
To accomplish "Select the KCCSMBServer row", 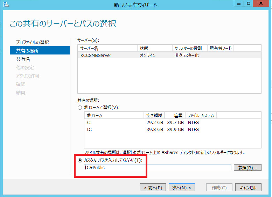I will pyautogui.click(x=169, y=56).
